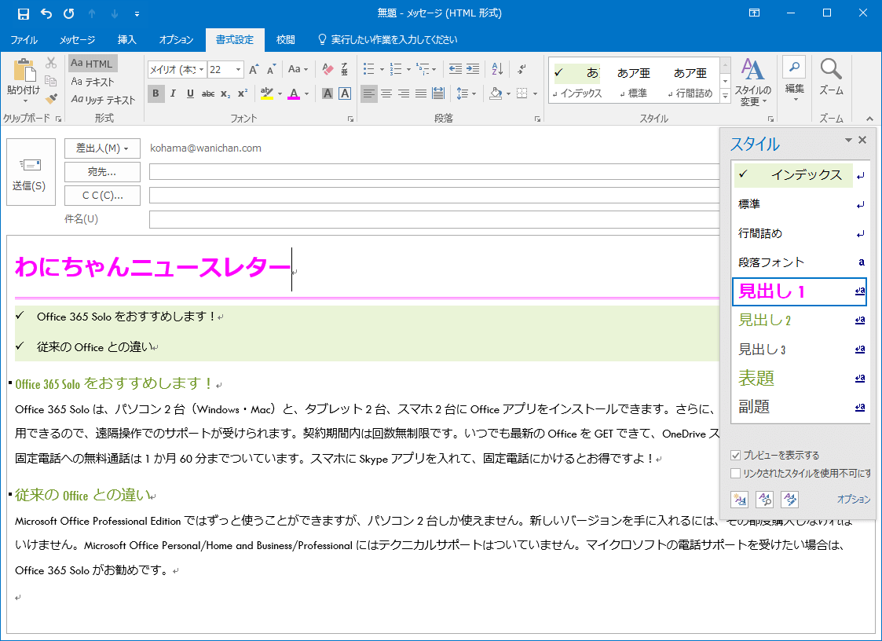Apply subscript formatting
The image size is (882, 641).
click(225, 94)
